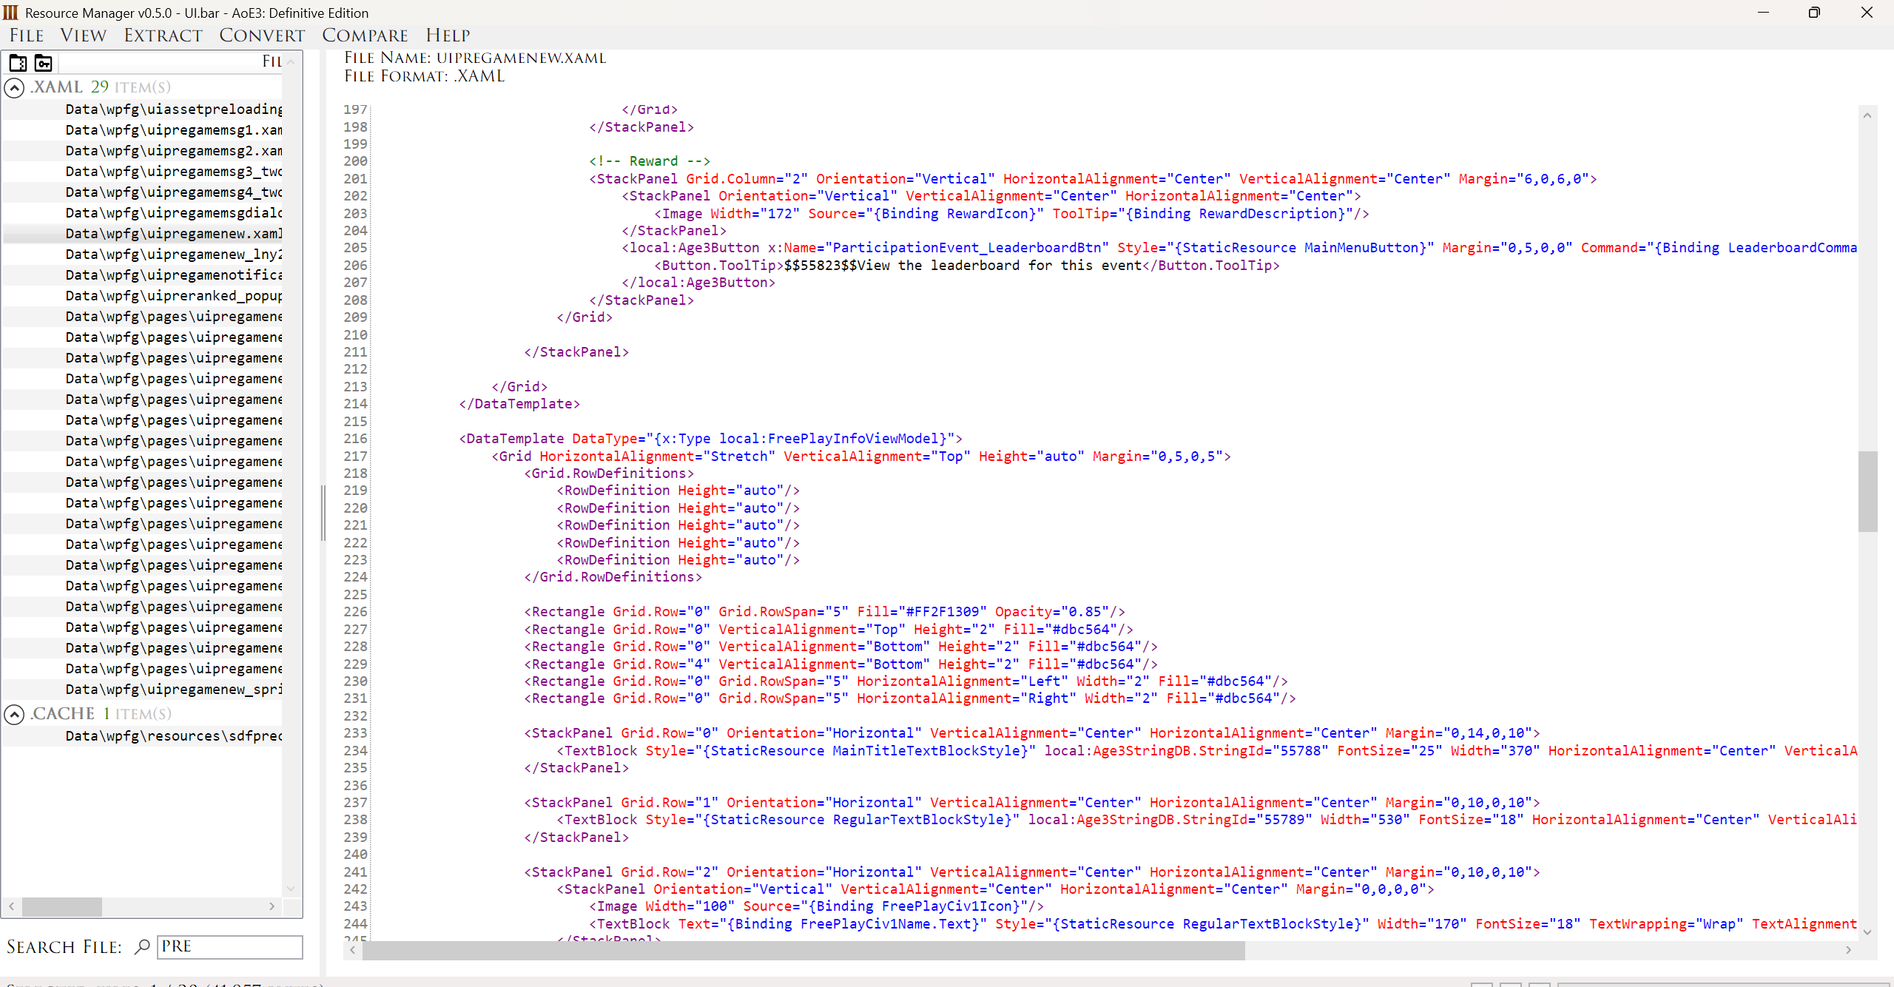Select the sdfprec cache resource entry
Screen dimensions: 1894x987
(x=173, y=736)
